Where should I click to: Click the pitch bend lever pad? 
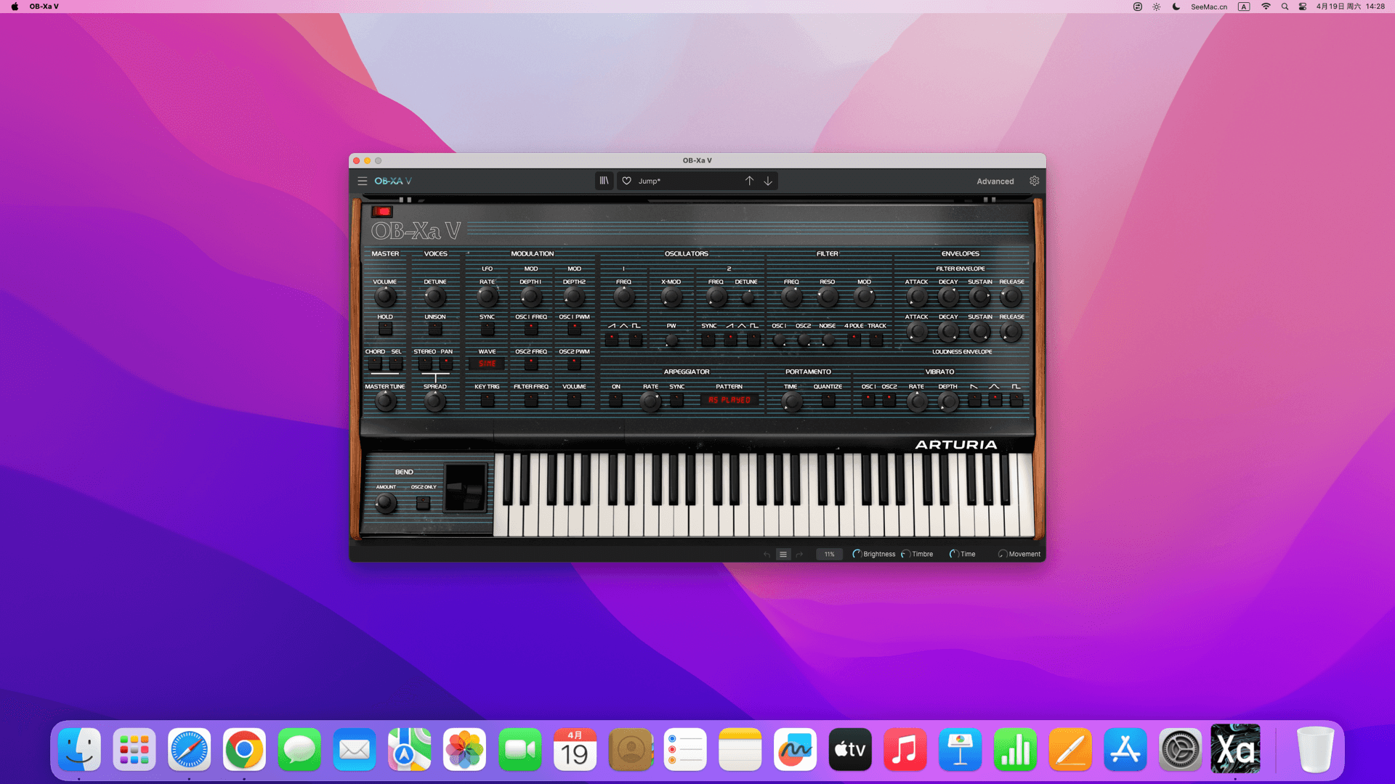click(466, 488)
